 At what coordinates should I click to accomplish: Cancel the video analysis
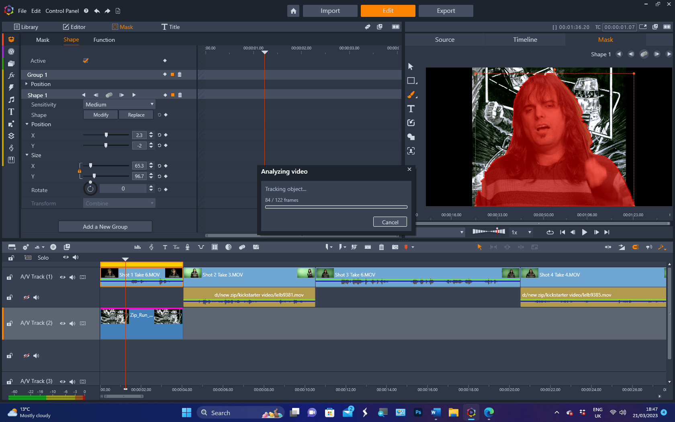click(390, 221)
